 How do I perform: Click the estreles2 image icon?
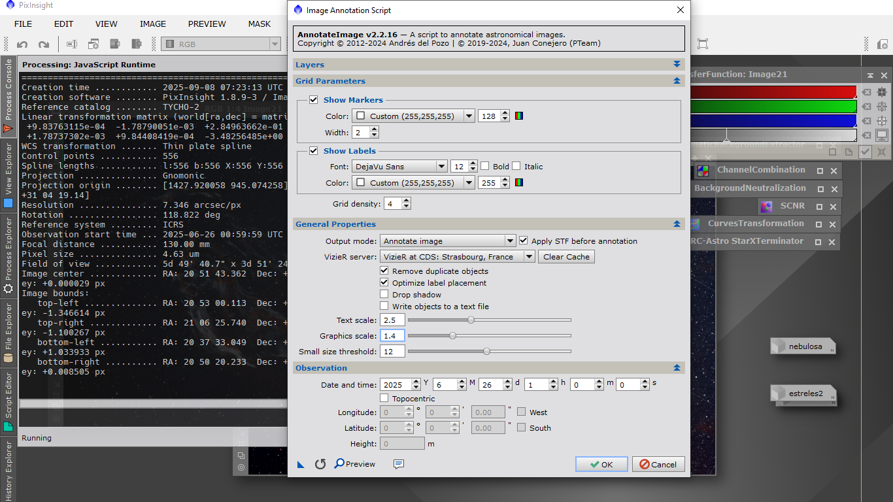point(803,393)
